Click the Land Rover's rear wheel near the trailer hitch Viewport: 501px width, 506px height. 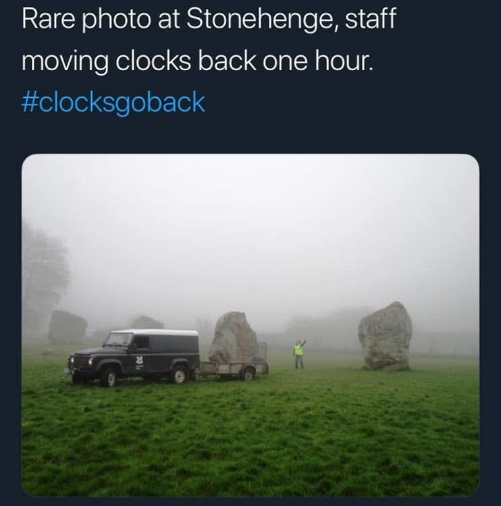point(180,375)
